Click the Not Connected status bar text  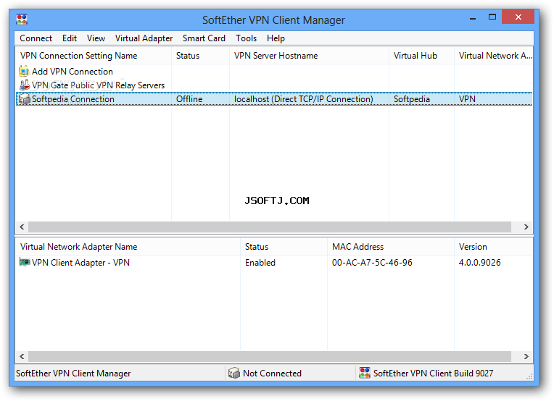pyautogui.click(x=272, y=373)
